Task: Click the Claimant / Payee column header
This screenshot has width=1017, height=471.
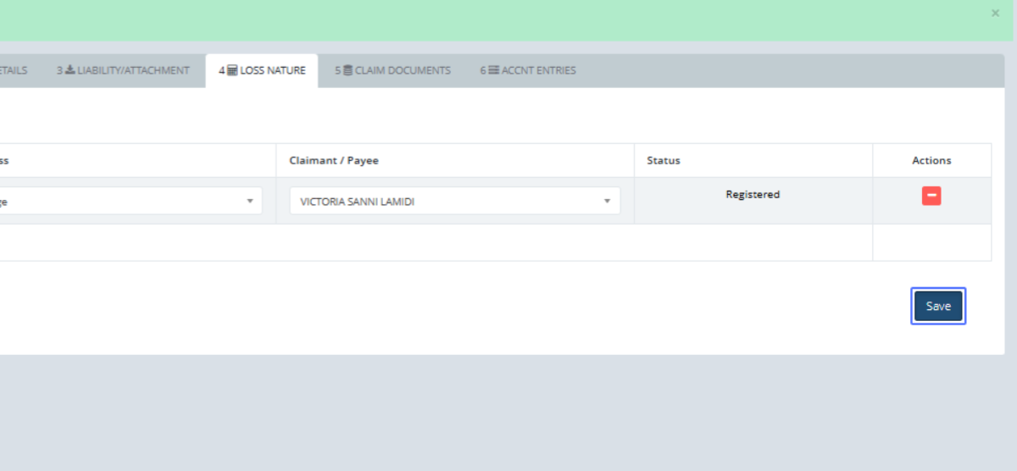Action: (334, 161)
